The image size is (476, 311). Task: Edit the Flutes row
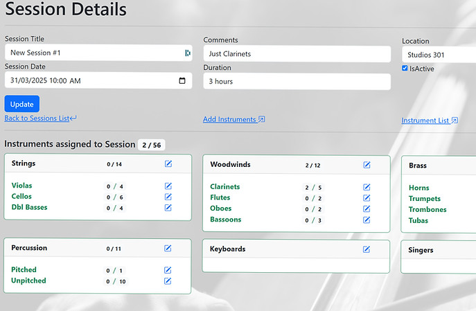coord(367,198)
